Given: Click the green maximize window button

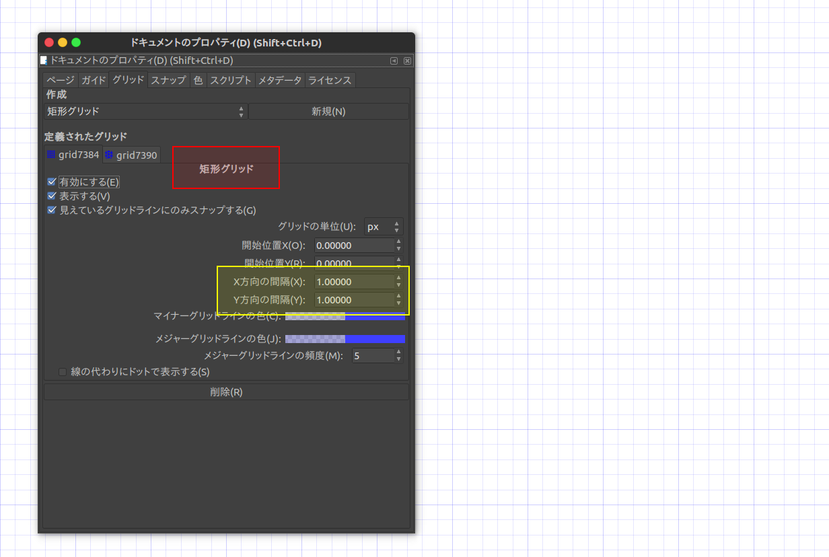Looking at the screenshot, I should [76, 42].
